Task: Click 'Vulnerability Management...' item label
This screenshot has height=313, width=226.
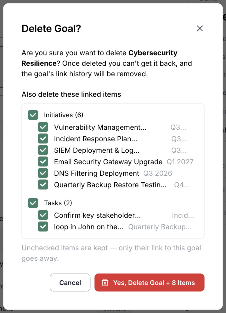Action: (x=100, y=127)
